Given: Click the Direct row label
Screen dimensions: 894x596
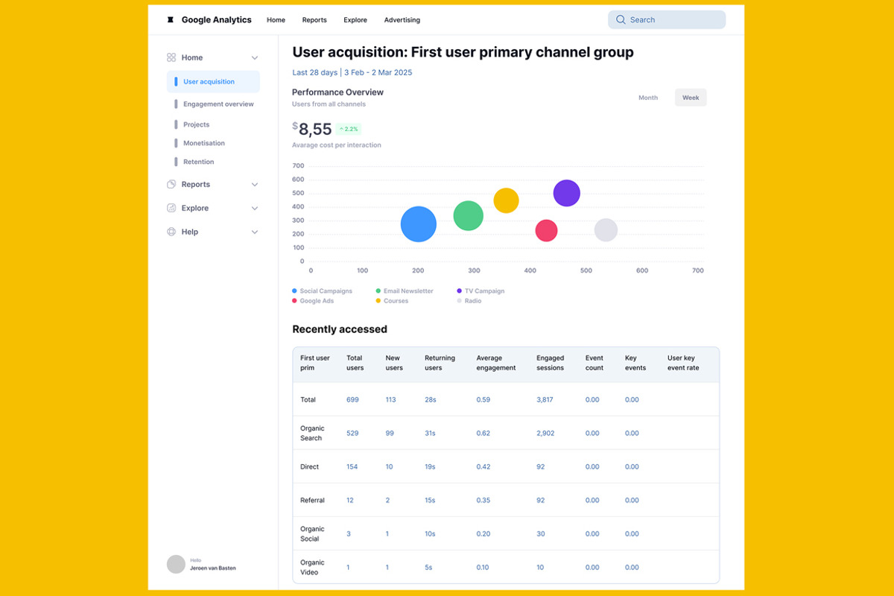Looking at the screenshot, I should (309, 467).
